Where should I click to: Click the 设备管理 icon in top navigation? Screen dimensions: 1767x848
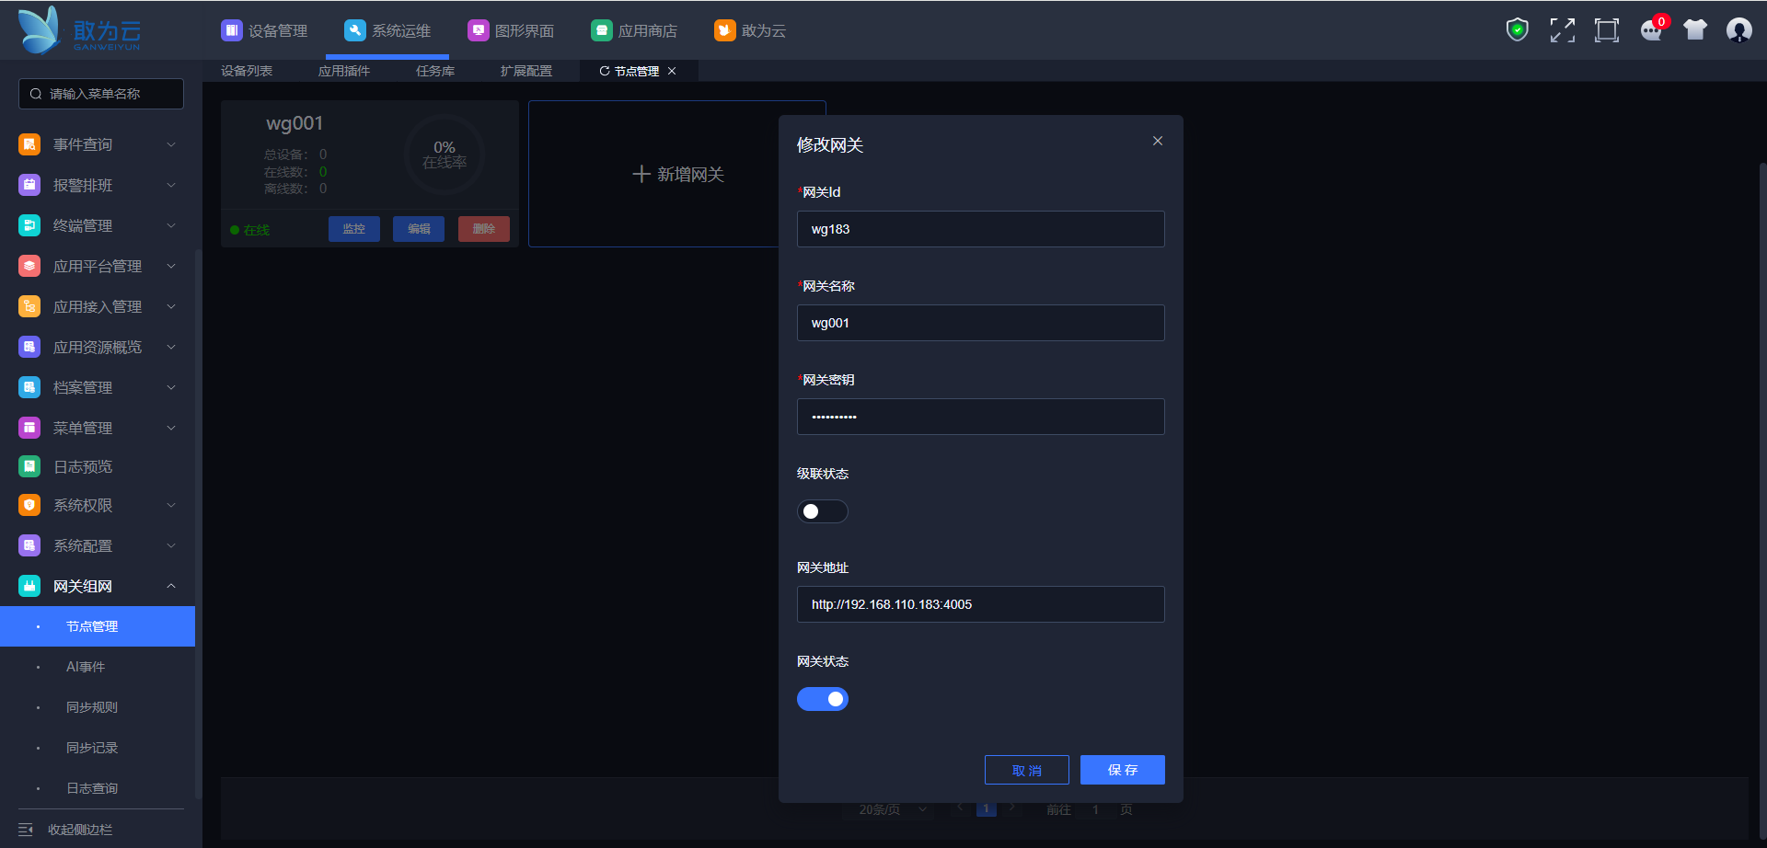(x=232, y=30)
